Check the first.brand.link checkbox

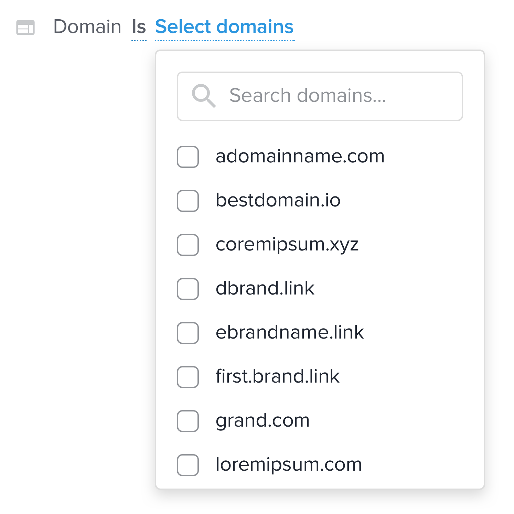click(x=188, y=377)
